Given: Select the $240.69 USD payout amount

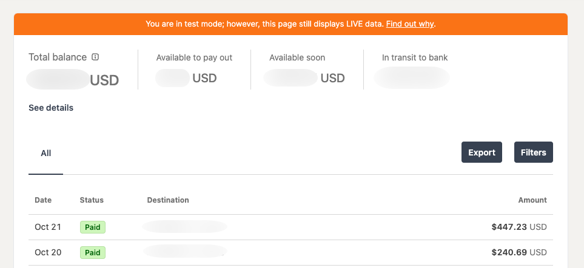Looking at the screenshot, I should click(519, 252).
